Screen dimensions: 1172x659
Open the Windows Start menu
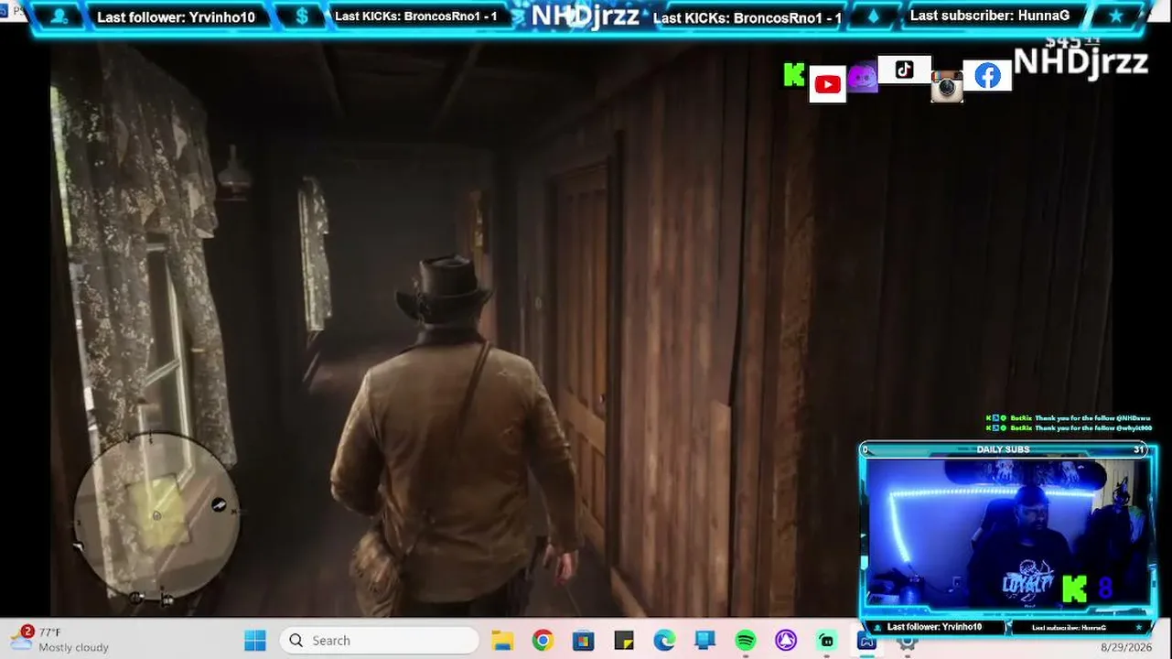pyautogui.click(x=255, y=641)
